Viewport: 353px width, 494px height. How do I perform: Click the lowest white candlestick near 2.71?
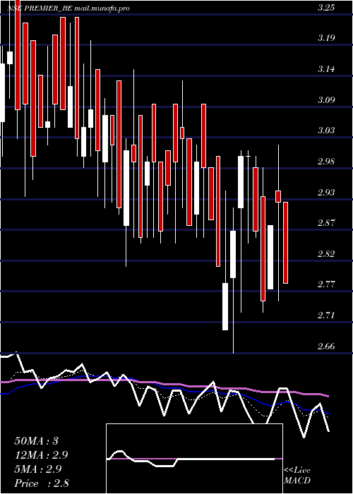[x=225, y=306]
